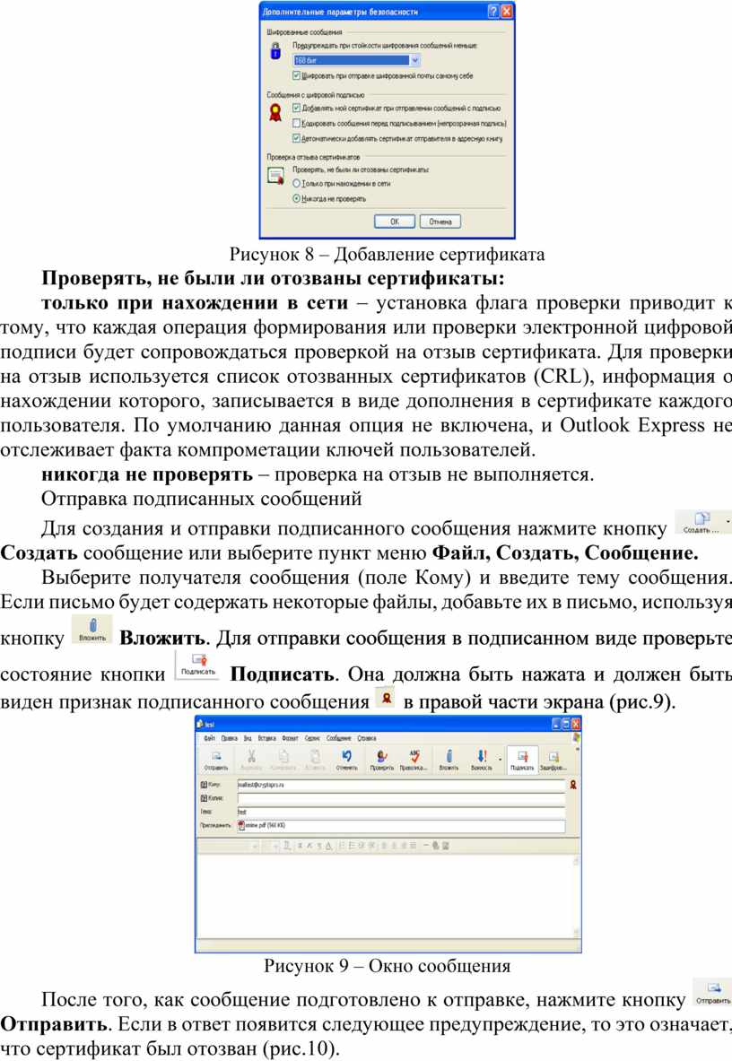Click the Правописание spell-check toolbar icon
Viewport: 732px width, 1061px height.
point(414,760)
